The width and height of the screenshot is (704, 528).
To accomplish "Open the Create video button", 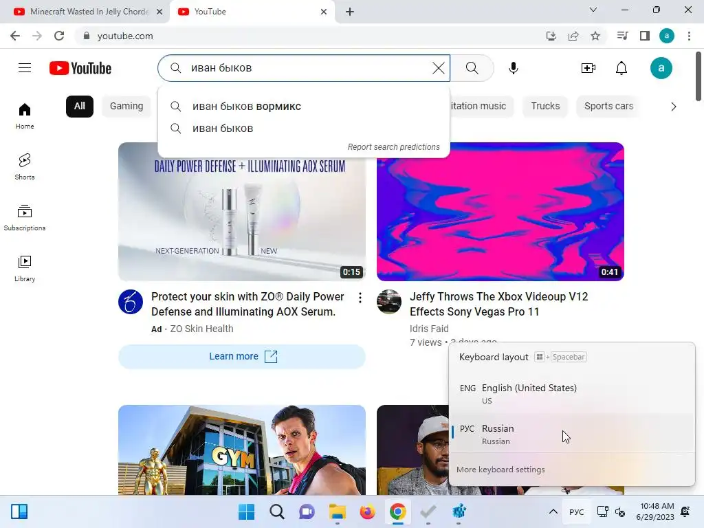I will click(x=588, y=68).
